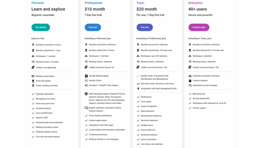The image size is (263, 148).
Task: Click the globe icon for Multi-language support
Action: [x=87, y=94]
